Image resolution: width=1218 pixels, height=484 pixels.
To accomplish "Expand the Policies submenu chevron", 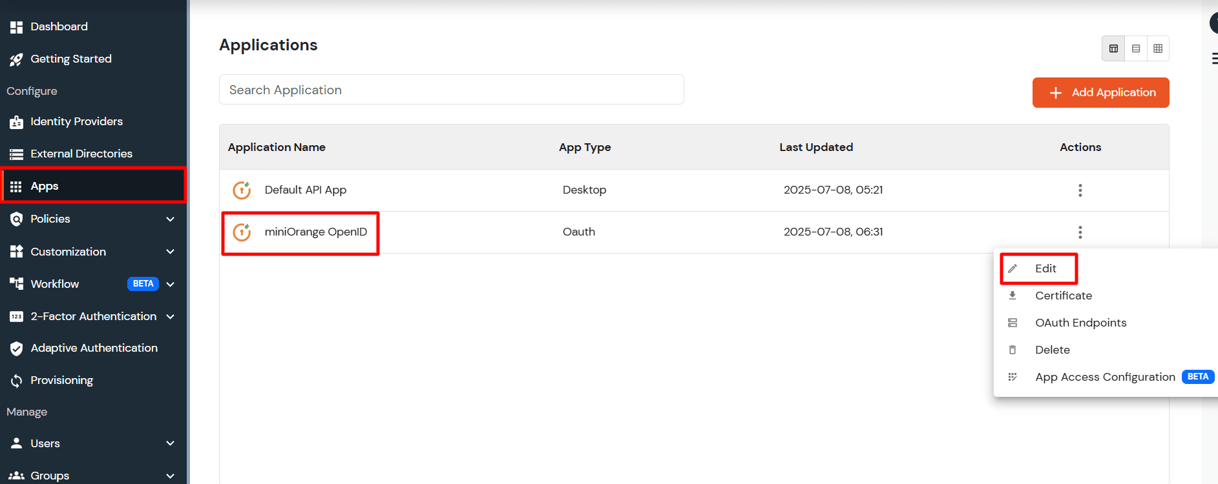I will [x=171, y=219].
